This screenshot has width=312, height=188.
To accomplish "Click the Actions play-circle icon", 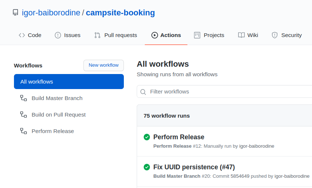I will click(155, 35).
